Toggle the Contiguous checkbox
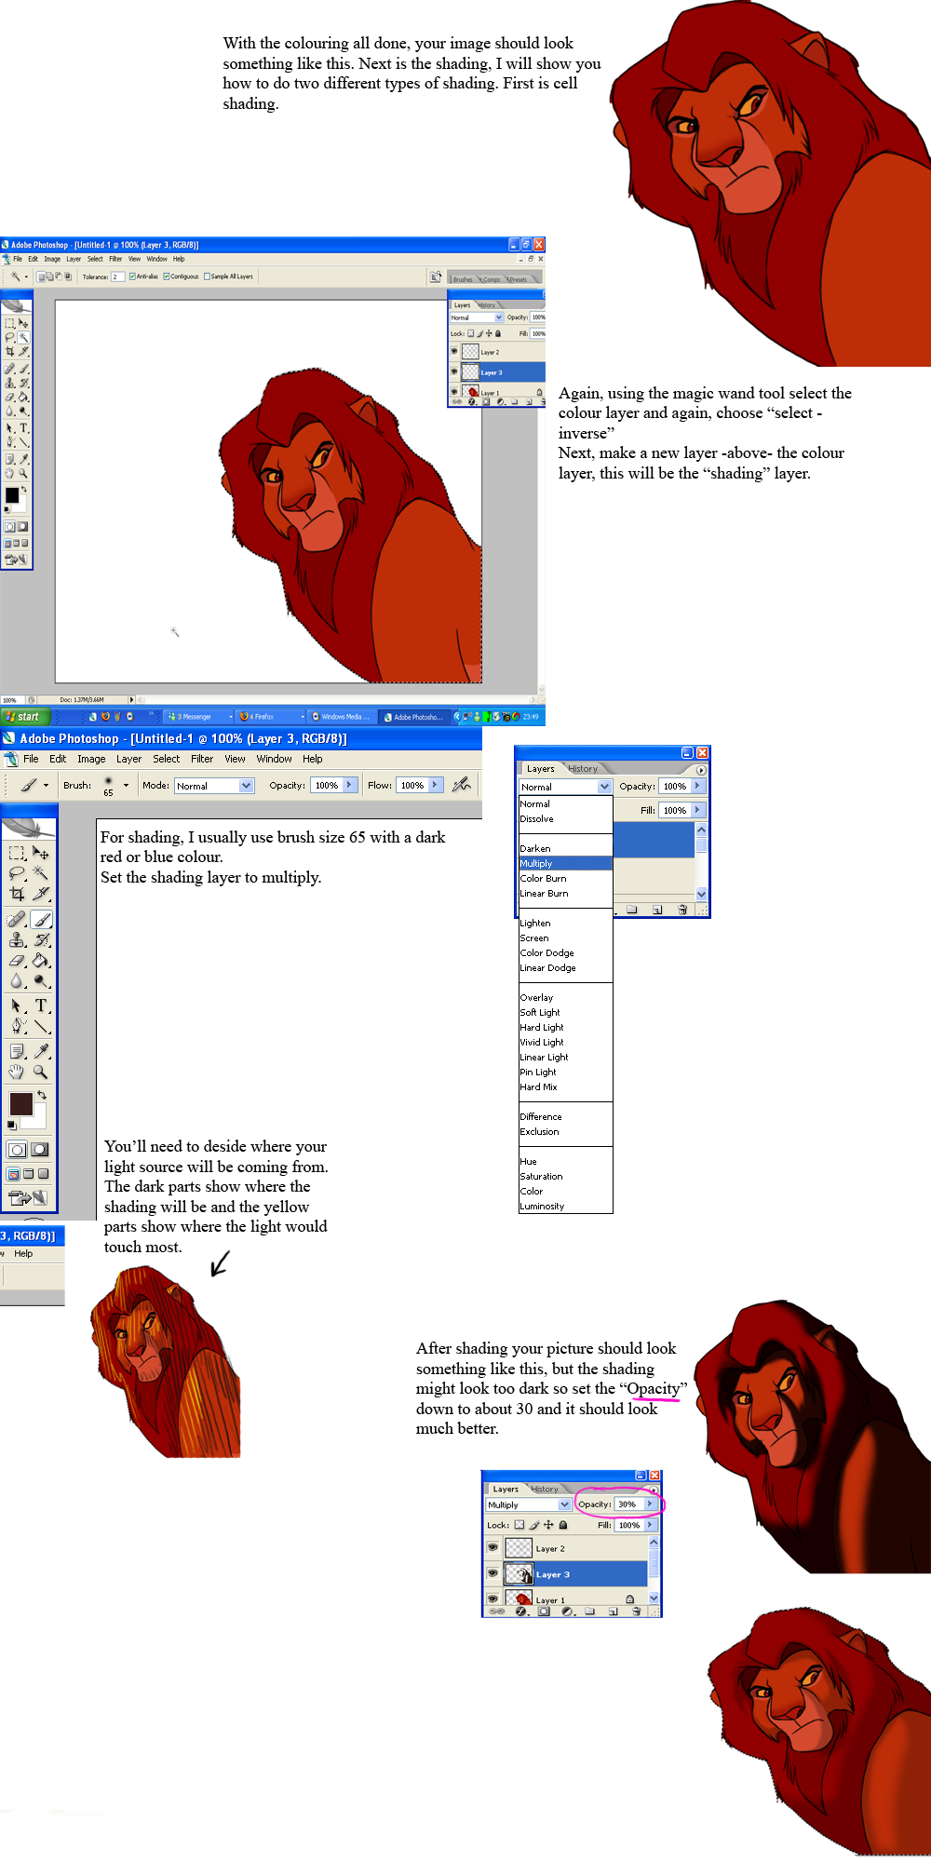 coord(167,277)
